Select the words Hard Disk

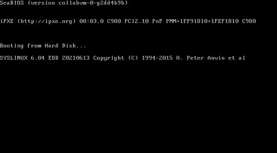click(60, 46)
